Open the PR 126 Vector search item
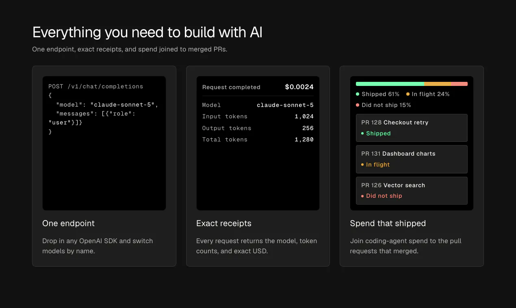This screenshot has height=308, width=516. click(412, 190)
